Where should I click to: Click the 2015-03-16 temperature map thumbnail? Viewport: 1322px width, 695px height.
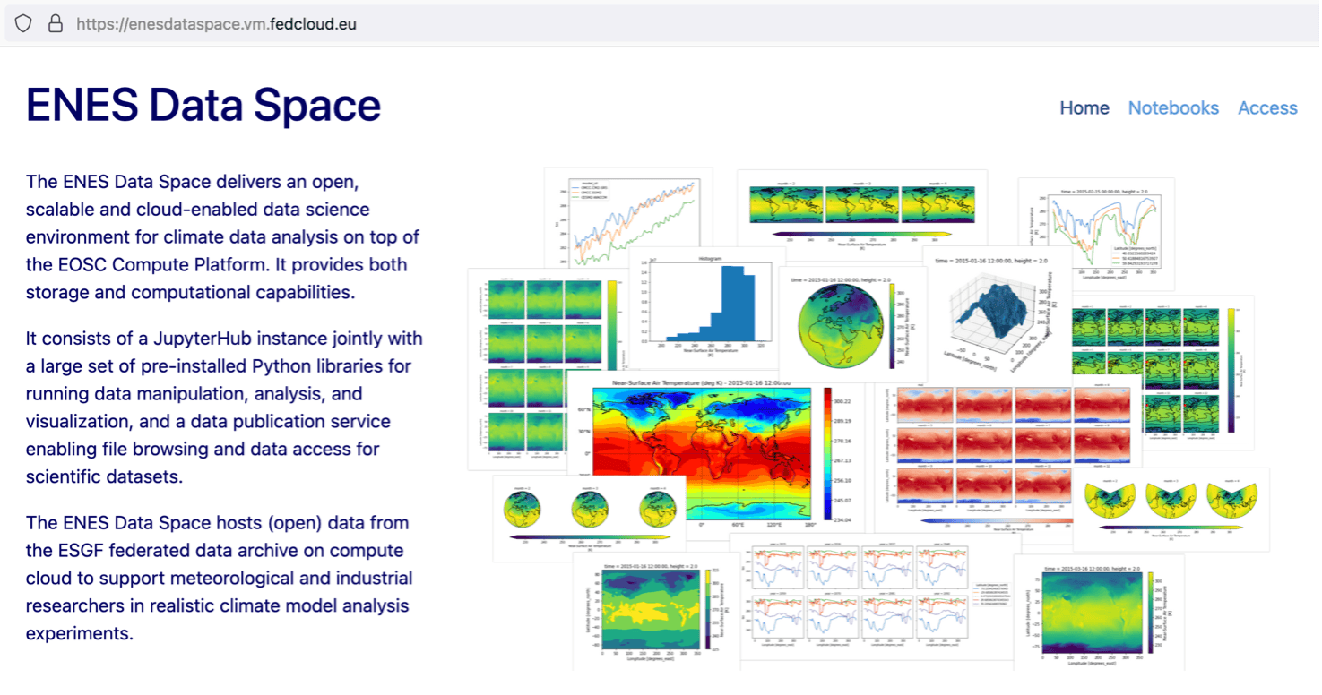1099,612
